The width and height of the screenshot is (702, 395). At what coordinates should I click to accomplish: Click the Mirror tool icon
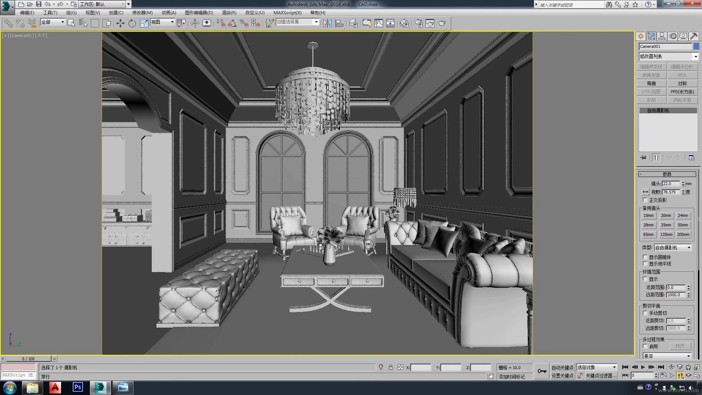point(327,23)
